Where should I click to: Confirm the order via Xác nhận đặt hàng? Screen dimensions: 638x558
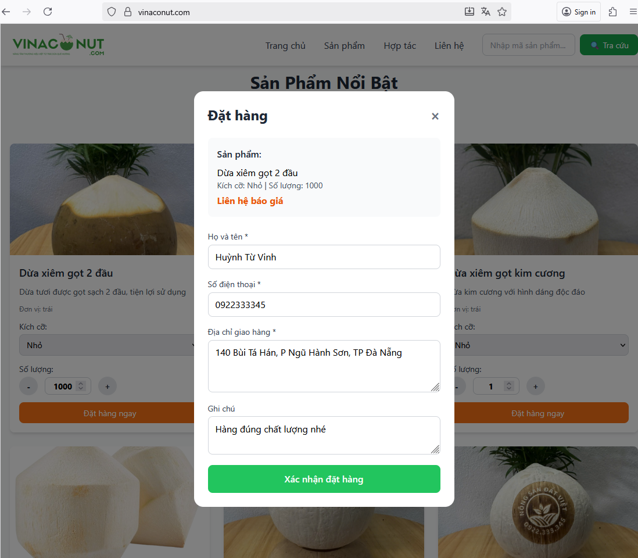tap(324, 479)
